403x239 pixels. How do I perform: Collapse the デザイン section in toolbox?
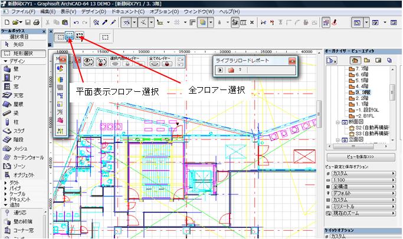[x=5, y=61]
